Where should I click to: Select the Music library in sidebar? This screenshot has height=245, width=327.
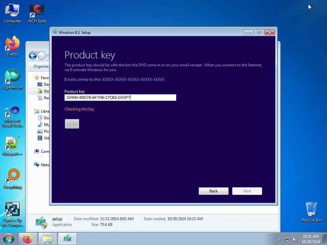pyautogui.click(x=43, y=125)
